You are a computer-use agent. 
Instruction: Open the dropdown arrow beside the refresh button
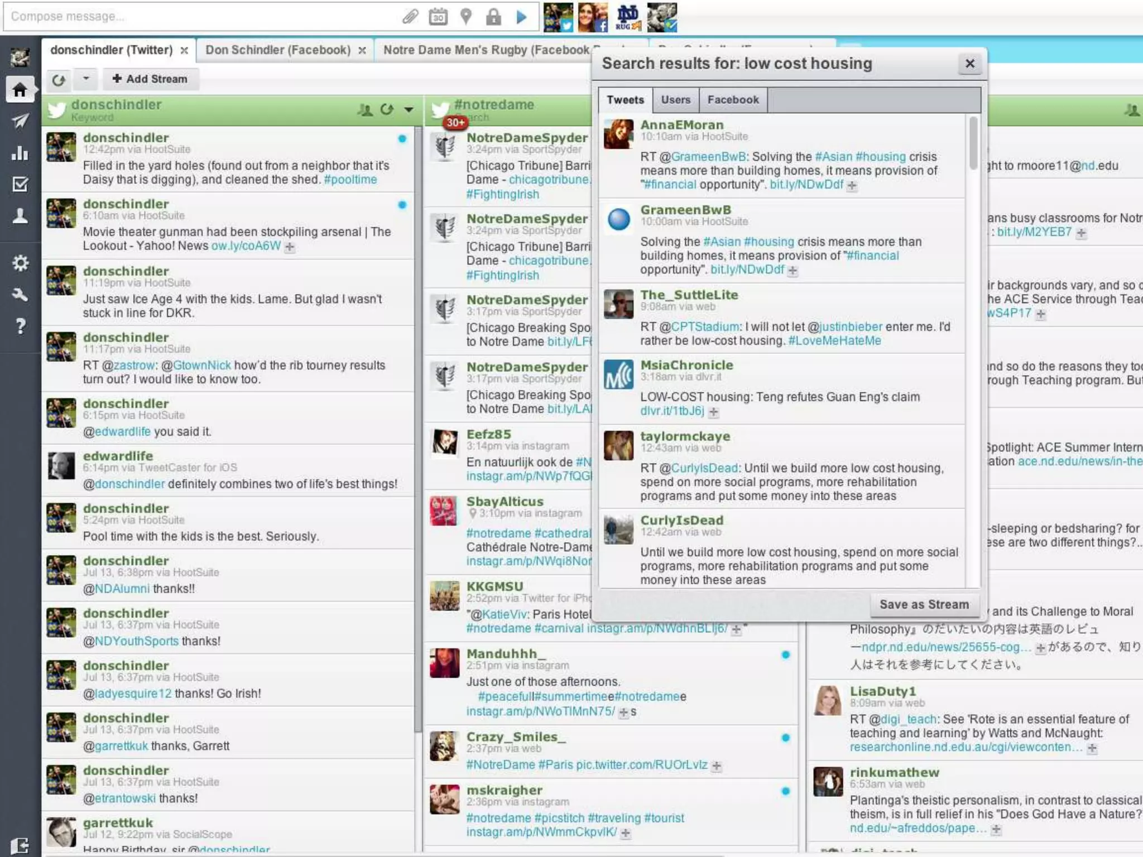86,79
